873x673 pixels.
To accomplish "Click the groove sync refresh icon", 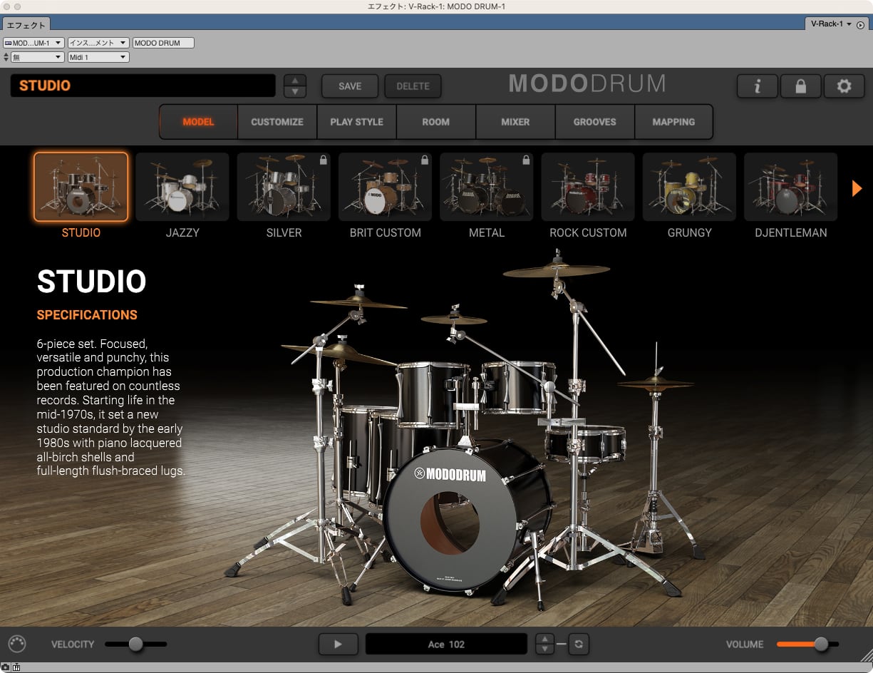I will pyautogui.click(x=579, y=644).
